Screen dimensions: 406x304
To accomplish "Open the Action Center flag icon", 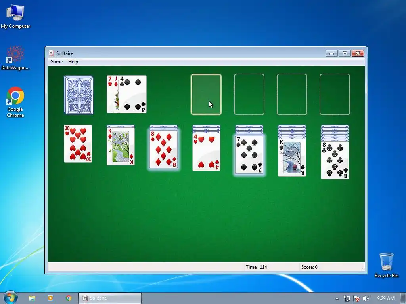I will pos(356,298).
